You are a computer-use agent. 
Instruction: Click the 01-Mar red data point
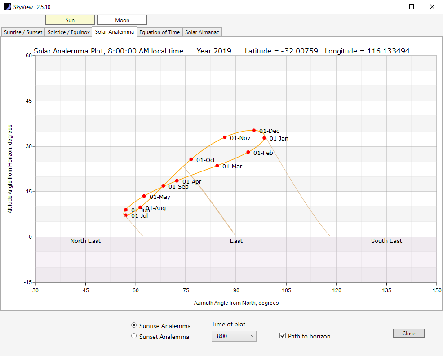(217, 166)
